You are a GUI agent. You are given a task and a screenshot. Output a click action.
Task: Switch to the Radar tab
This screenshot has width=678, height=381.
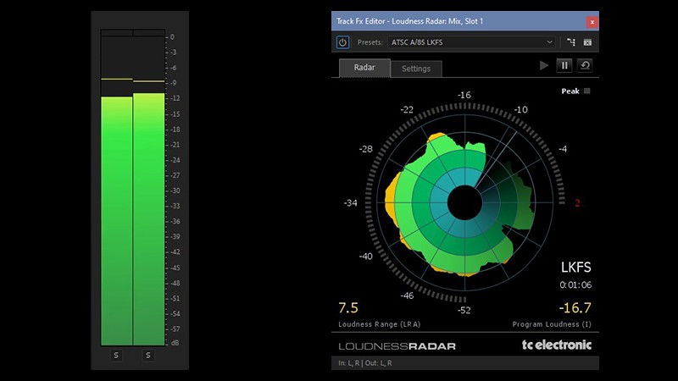364,68
